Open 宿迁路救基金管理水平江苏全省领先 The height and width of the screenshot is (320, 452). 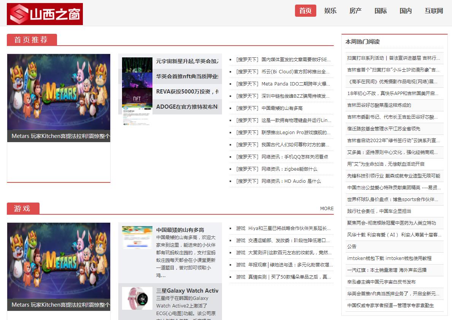click(384, 128)
